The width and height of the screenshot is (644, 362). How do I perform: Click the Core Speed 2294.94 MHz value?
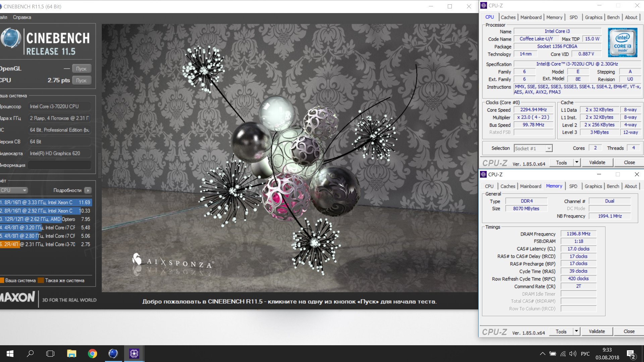(533, 110)
